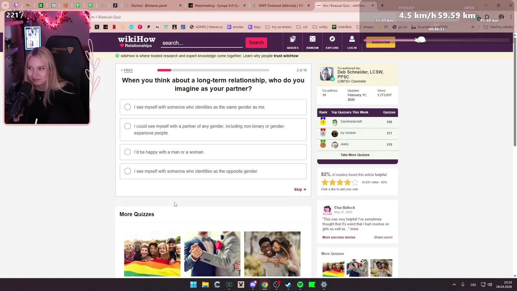Image resolution: width=517 pixels, height=291 pixels.
Task: Select 'happy with a man or a woman'
Action: point(213,152)
